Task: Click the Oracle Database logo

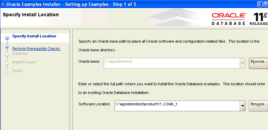Action: [229, 19]
